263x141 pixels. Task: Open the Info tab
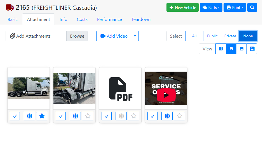coord(64,20)
